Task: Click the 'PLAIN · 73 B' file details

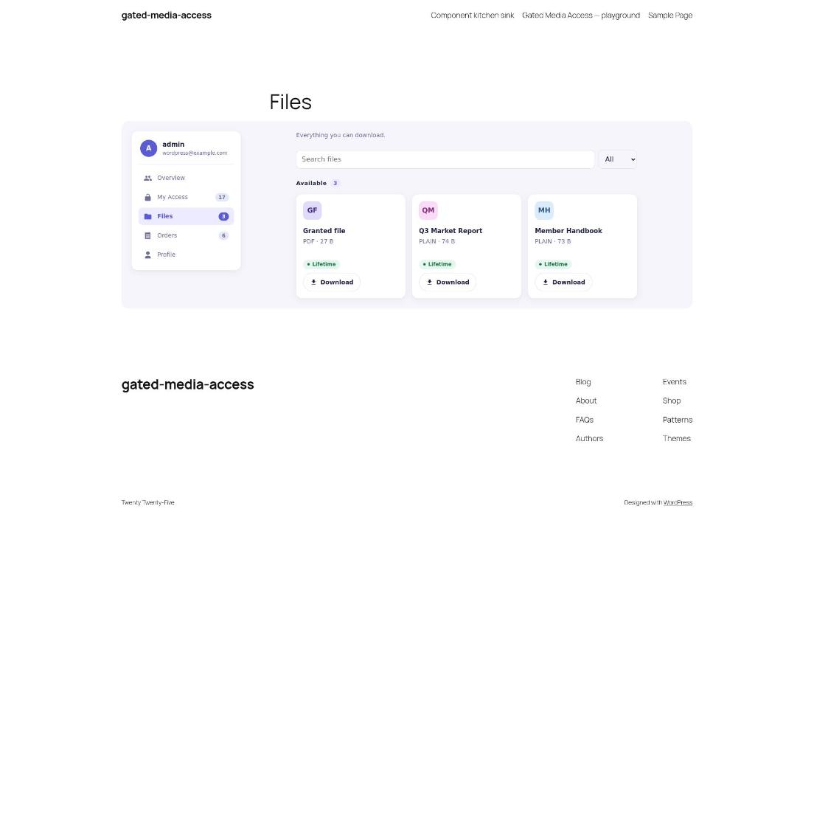Action: 553,241
